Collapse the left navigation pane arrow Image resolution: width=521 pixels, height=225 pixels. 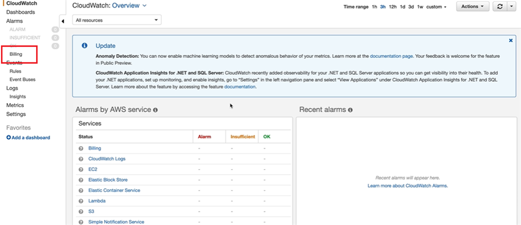click(x=63, y=21)
